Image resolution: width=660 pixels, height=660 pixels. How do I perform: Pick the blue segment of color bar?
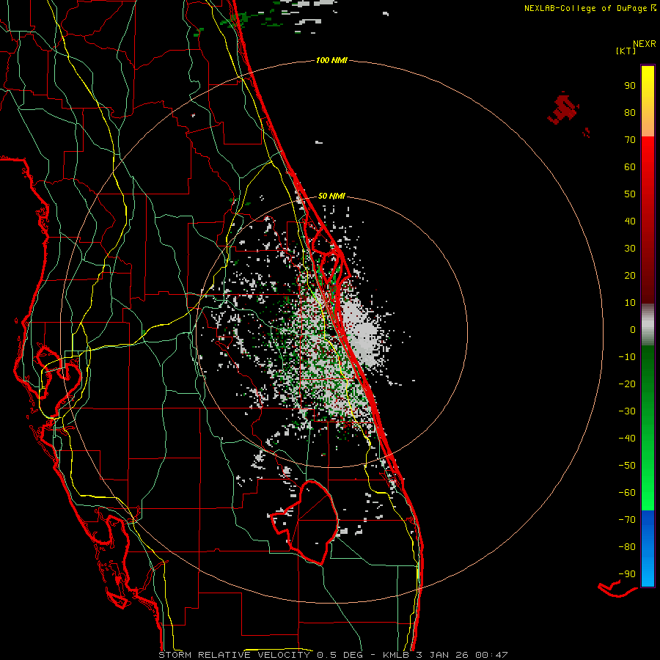[x=648, y=548]
